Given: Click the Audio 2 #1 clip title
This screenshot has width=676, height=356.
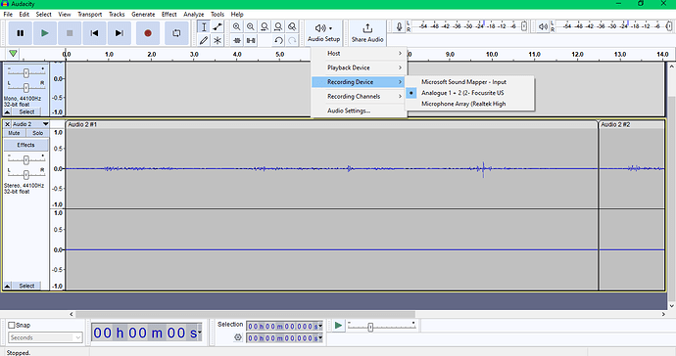Looking at the screenshot, I should 82,124.
